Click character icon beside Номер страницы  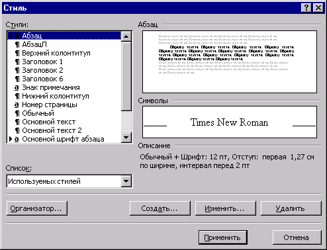[x=17, y=105]
